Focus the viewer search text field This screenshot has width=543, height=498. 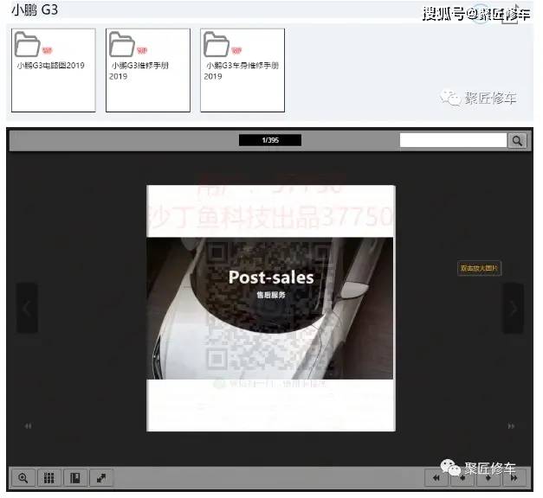point(453,140)
